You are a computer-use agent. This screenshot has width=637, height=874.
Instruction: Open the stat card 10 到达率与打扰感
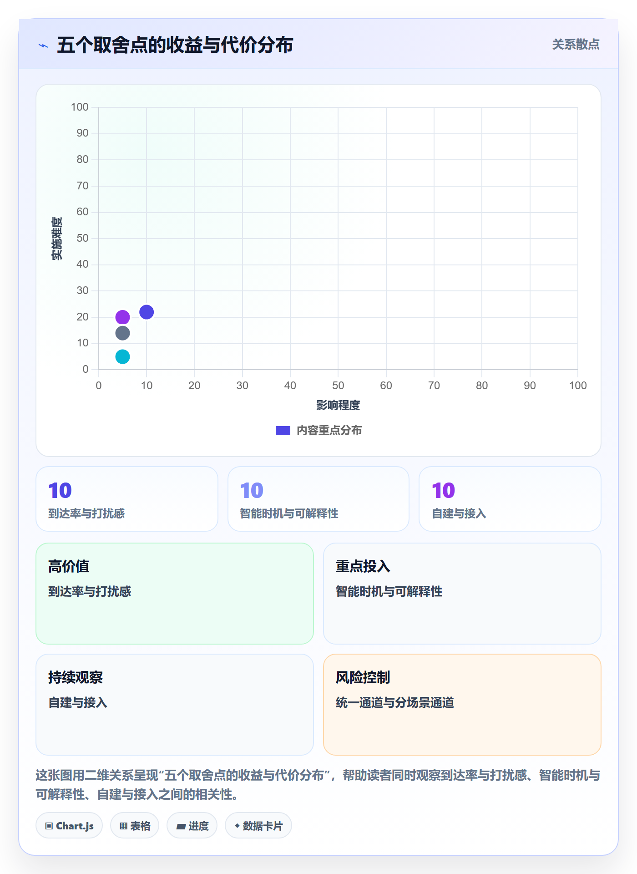pos(127,499)
